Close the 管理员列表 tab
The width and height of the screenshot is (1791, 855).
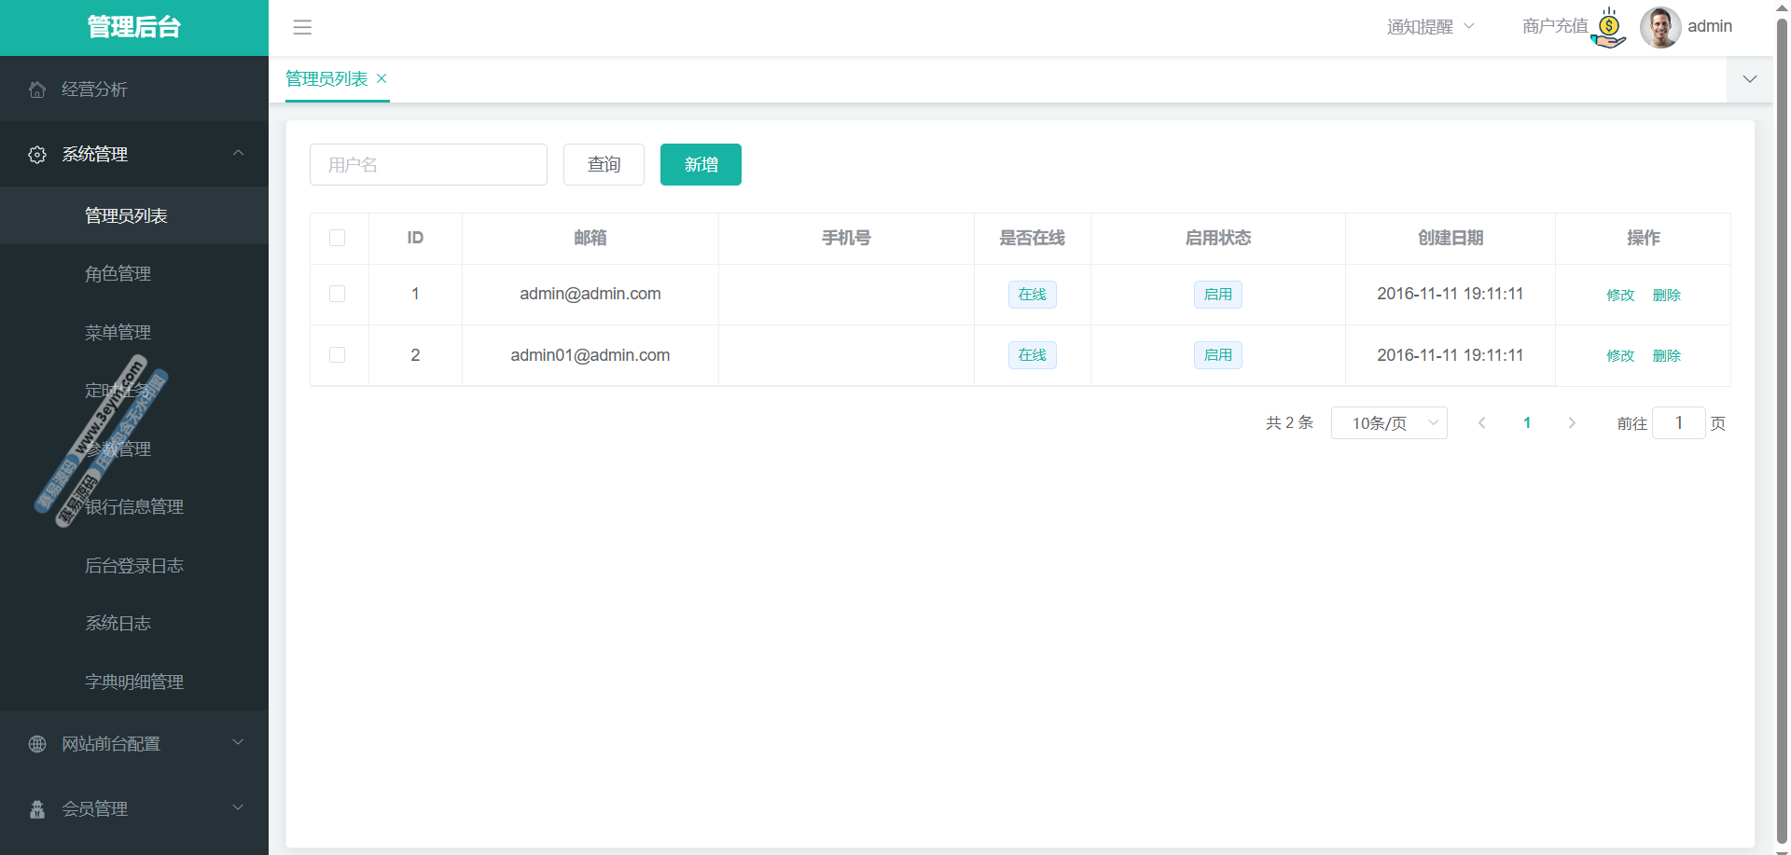tap(382, 79)
